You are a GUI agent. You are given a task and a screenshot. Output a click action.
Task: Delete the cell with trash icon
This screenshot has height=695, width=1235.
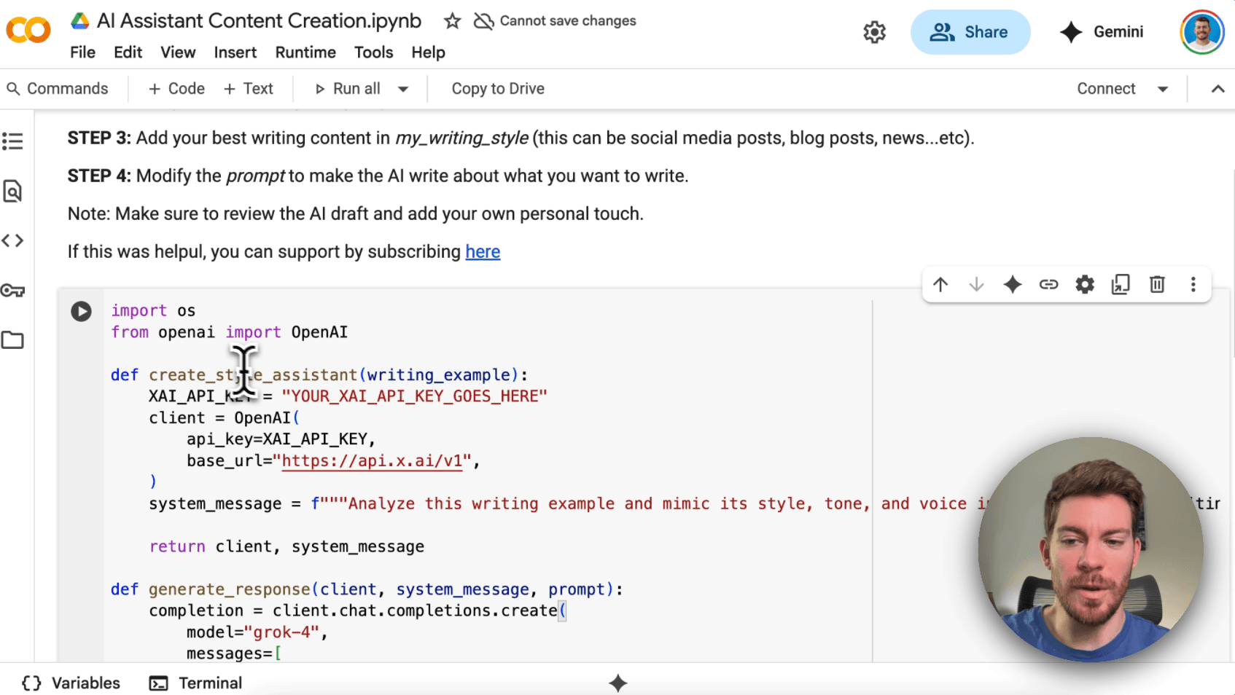click(1157, 285)
